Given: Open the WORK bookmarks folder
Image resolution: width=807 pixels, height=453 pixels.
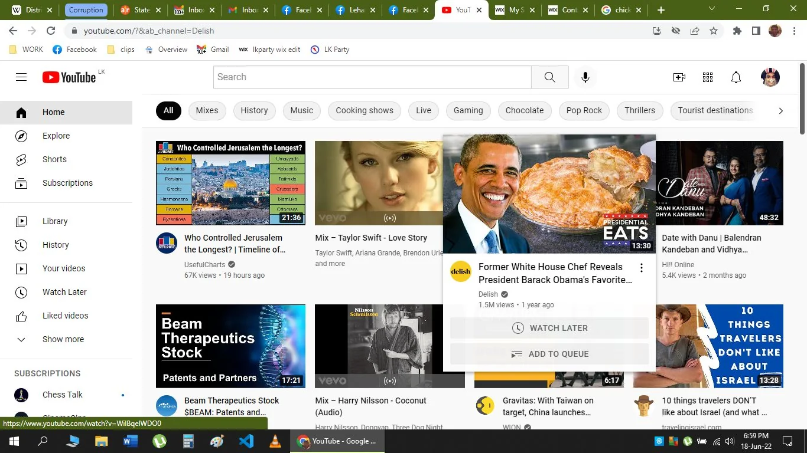Looking at the screenshot, I should [x=26, y=50].
